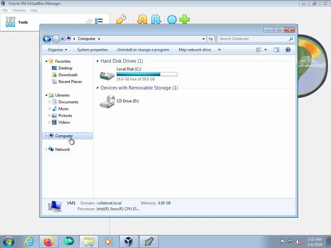Screen dimensions: 331x248
Task: Select Favorites in navigation pane
Action: pos(63,61)
